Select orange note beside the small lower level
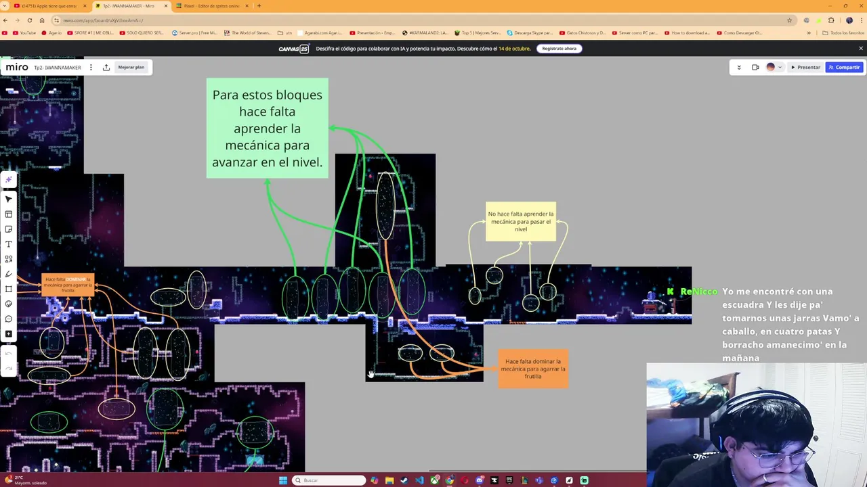The image size is (867, 487). tap(533, 369)
